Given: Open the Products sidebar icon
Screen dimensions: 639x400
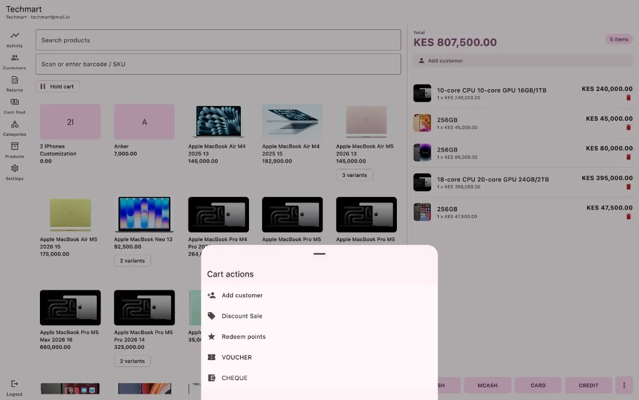Looking at the screenshot, I should 15,146.
